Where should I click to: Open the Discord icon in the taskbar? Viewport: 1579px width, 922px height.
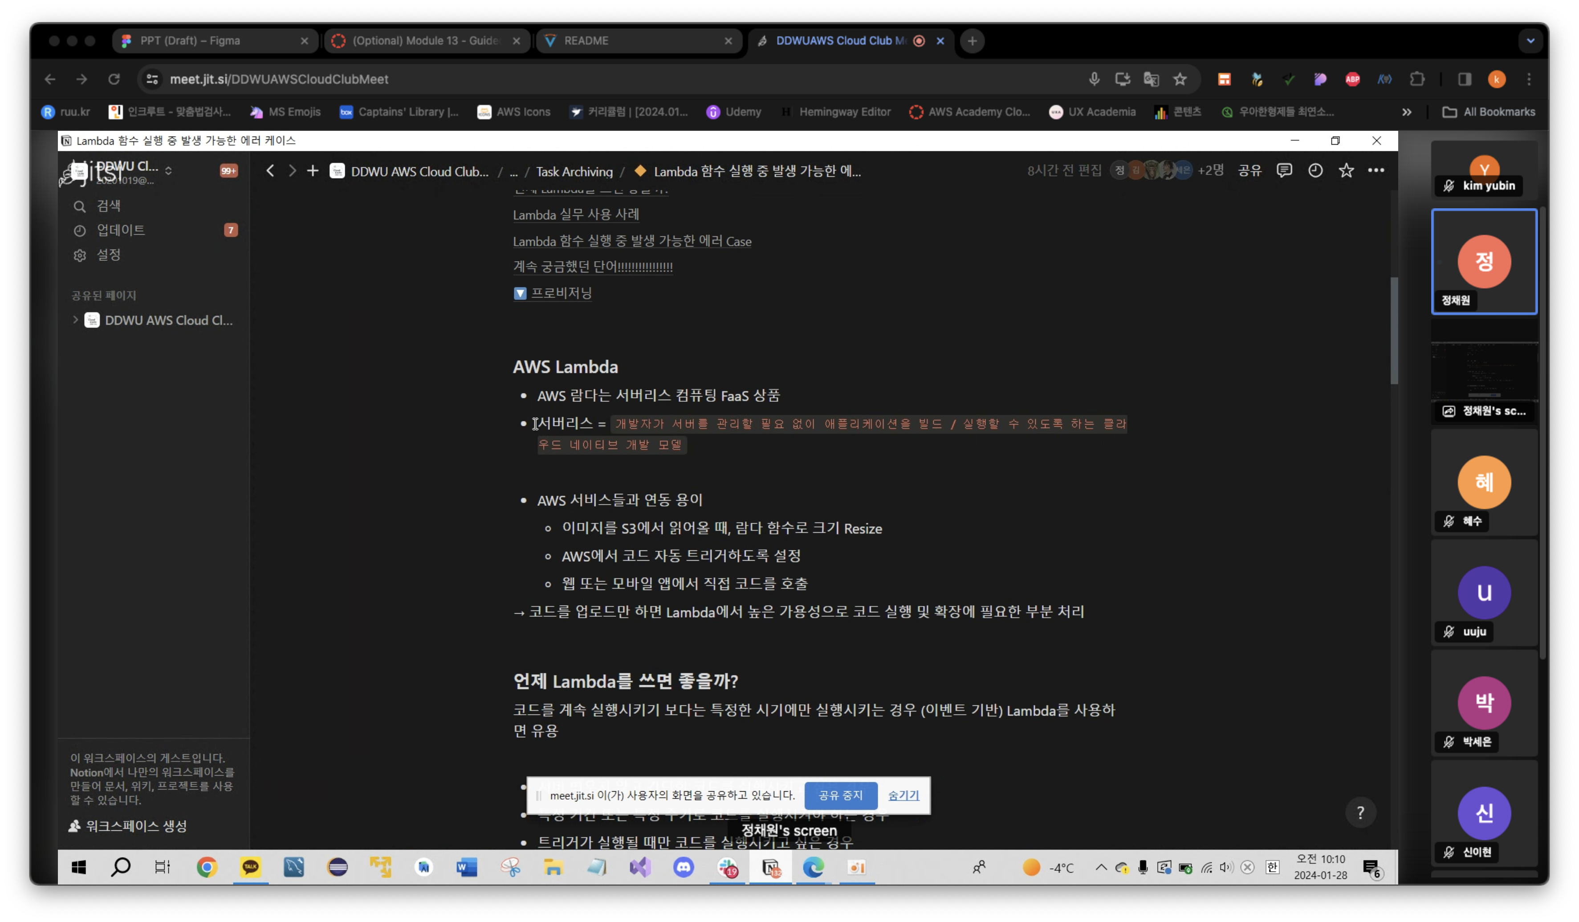[683, 868]
